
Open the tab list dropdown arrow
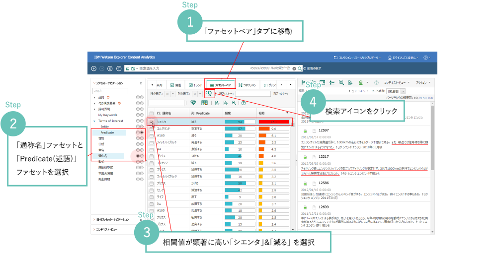coord(291,85)
